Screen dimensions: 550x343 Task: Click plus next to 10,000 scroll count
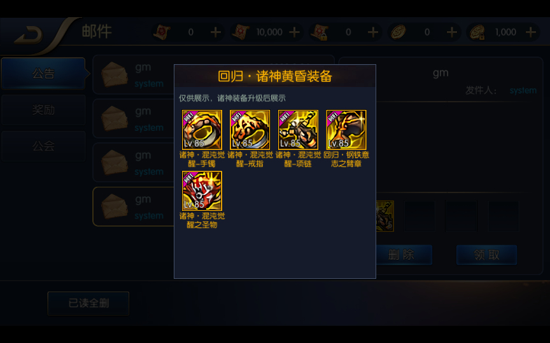pyautogui.click(x=294, y=32)
